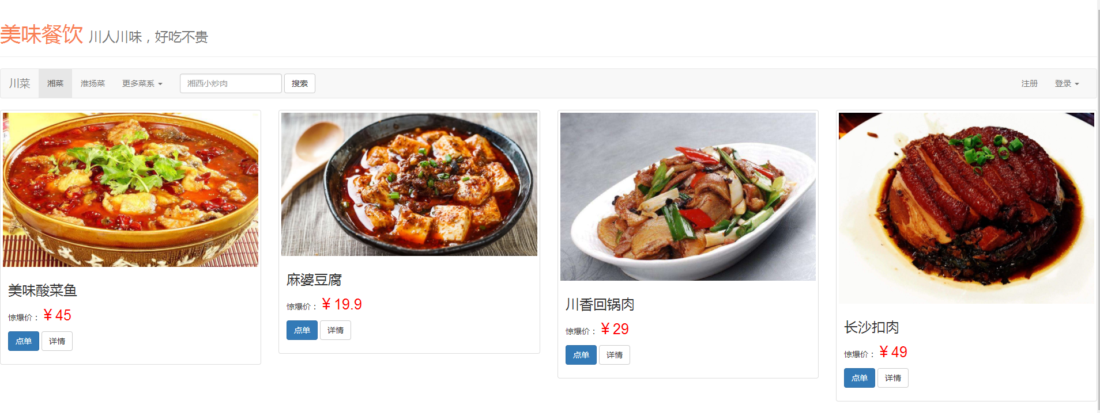View 详情 for 美味酸菜鱼
1100x413 pixels.
(x=57, y=341)
